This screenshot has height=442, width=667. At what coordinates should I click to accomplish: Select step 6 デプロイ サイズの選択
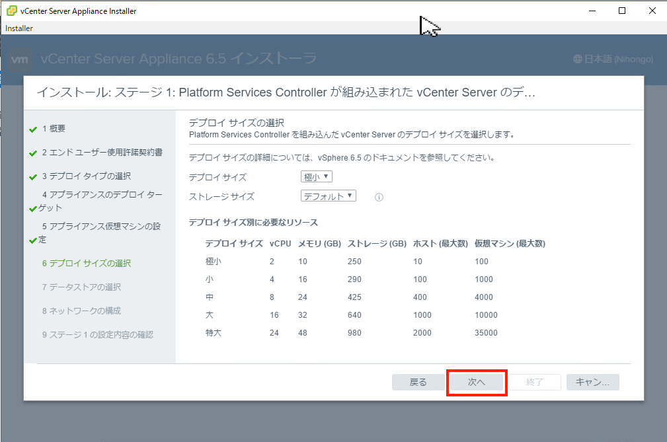[x=87, y=263]
